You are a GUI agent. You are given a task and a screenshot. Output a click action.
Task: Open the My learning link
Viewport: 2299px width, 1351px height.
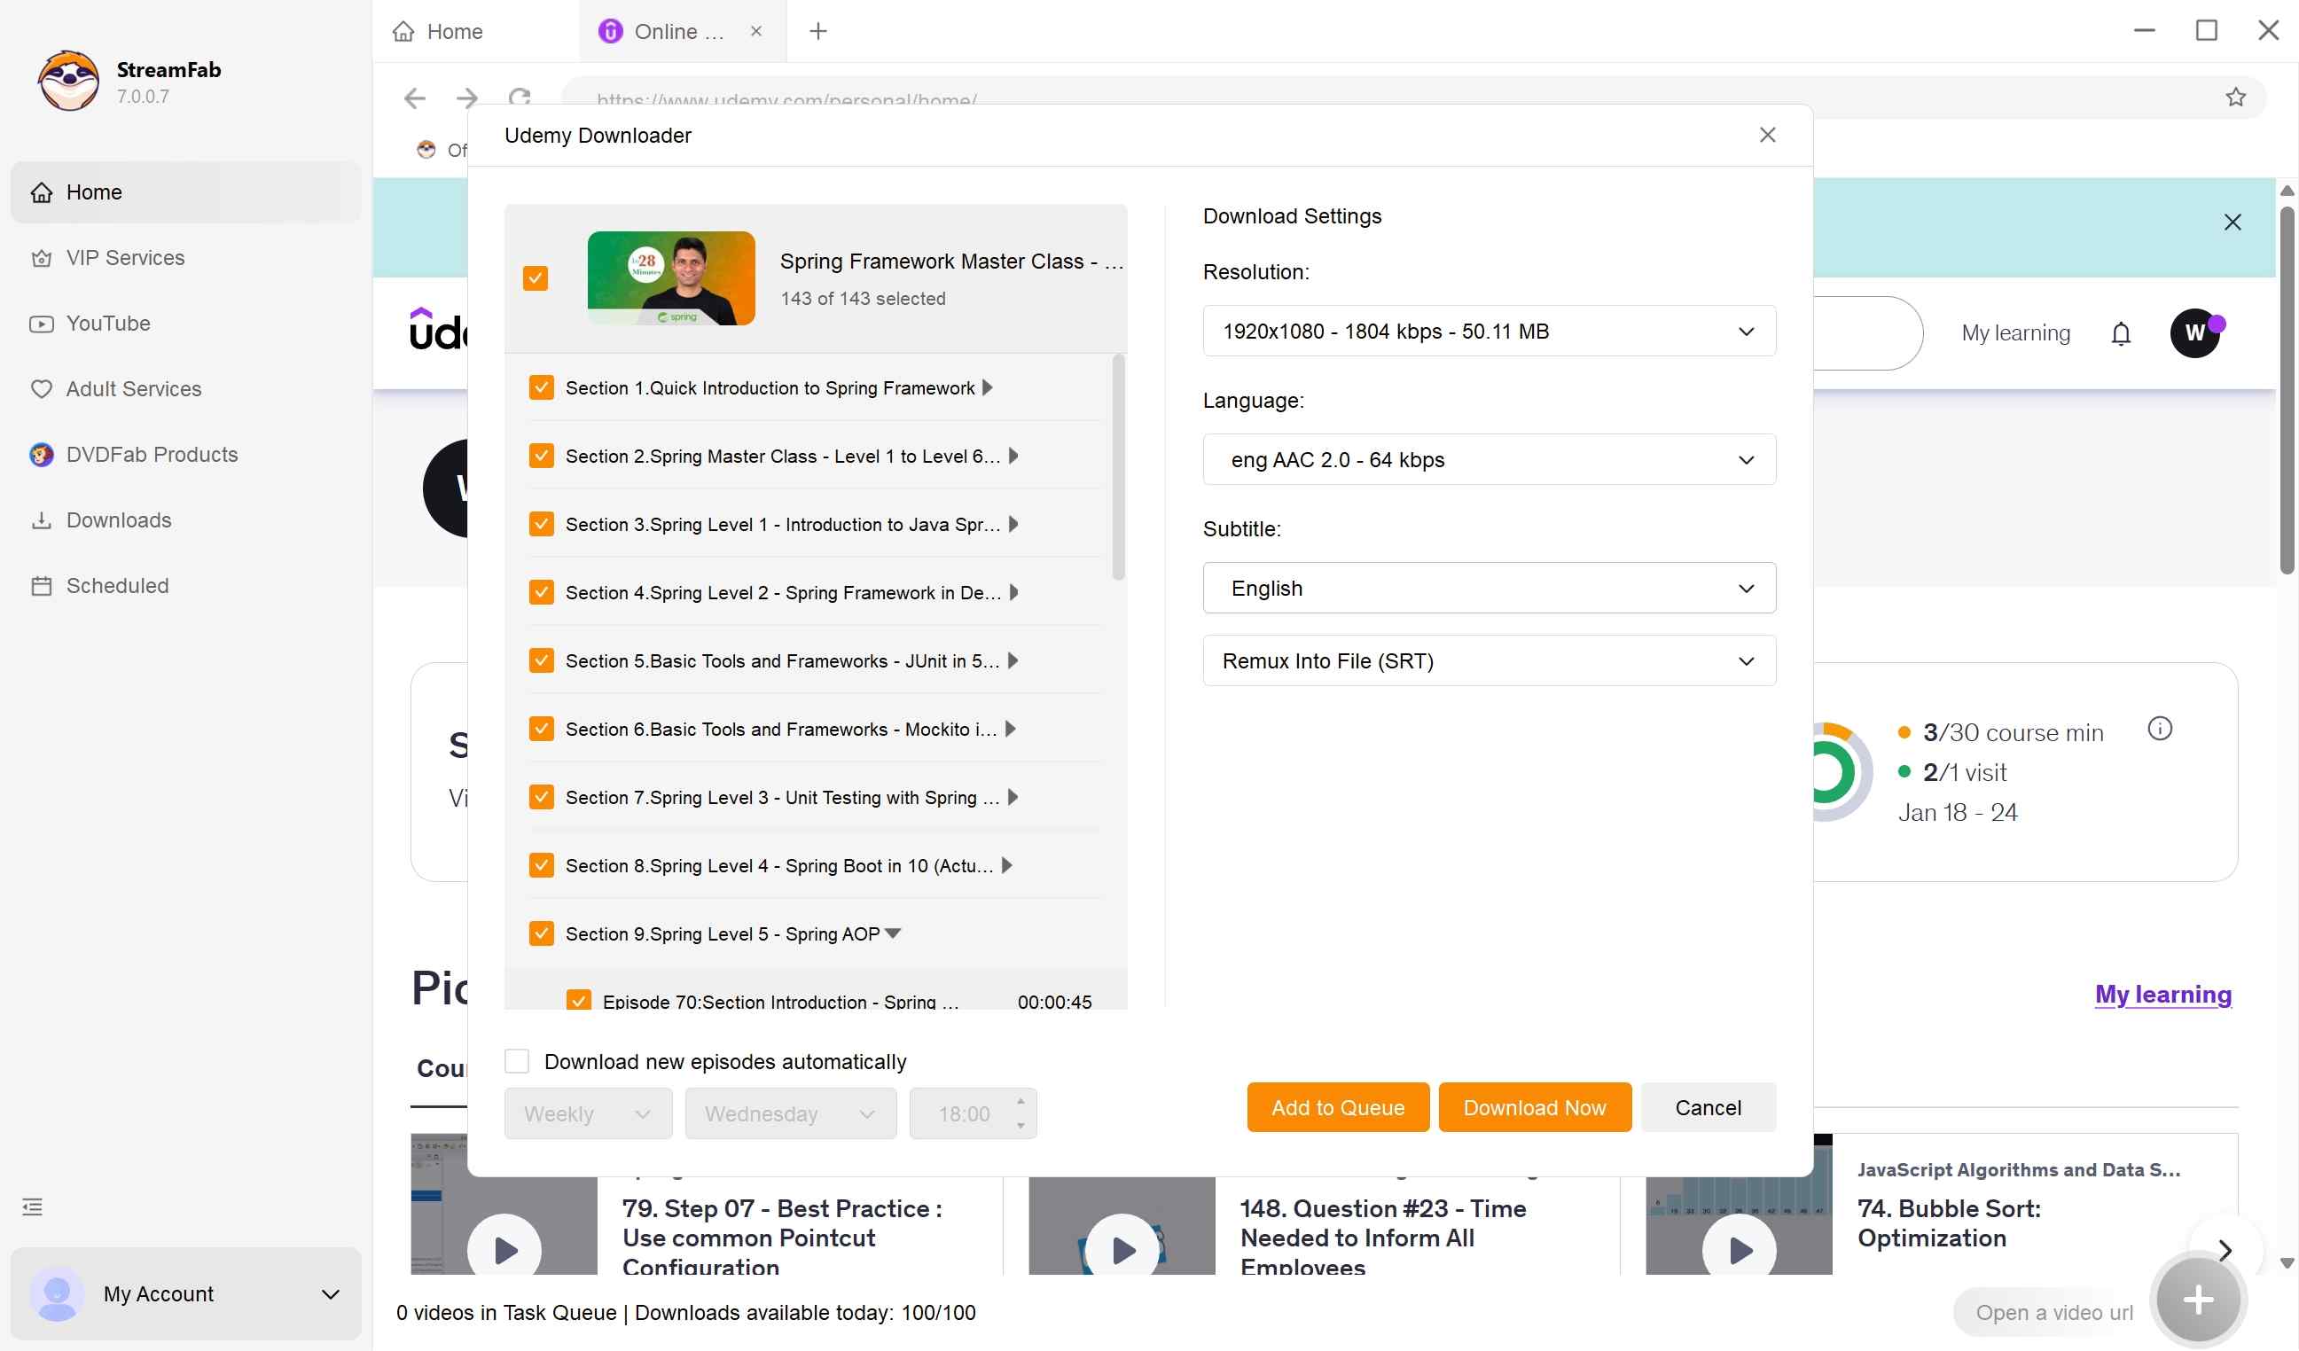point(2163,995)
